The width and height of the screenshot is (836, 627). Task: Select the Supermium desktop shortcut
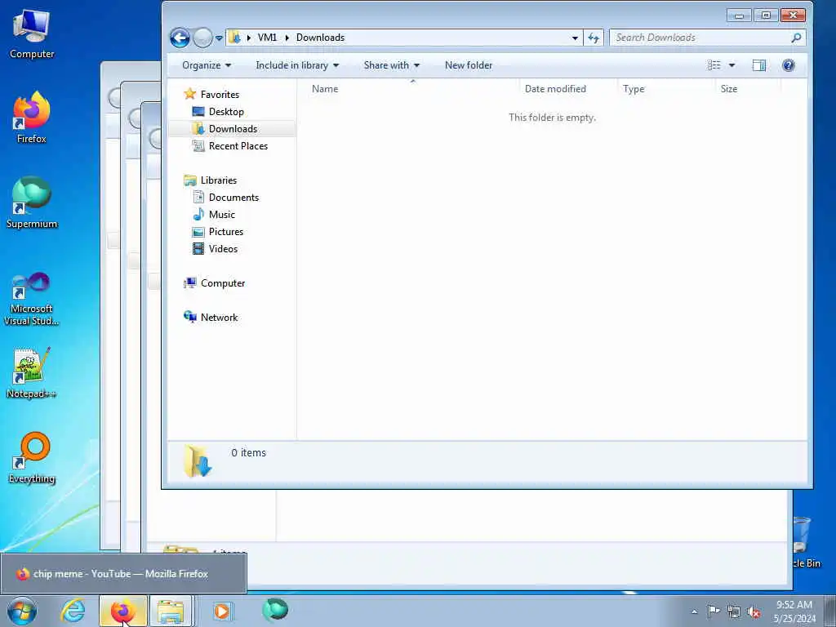[x=32, y=202]
